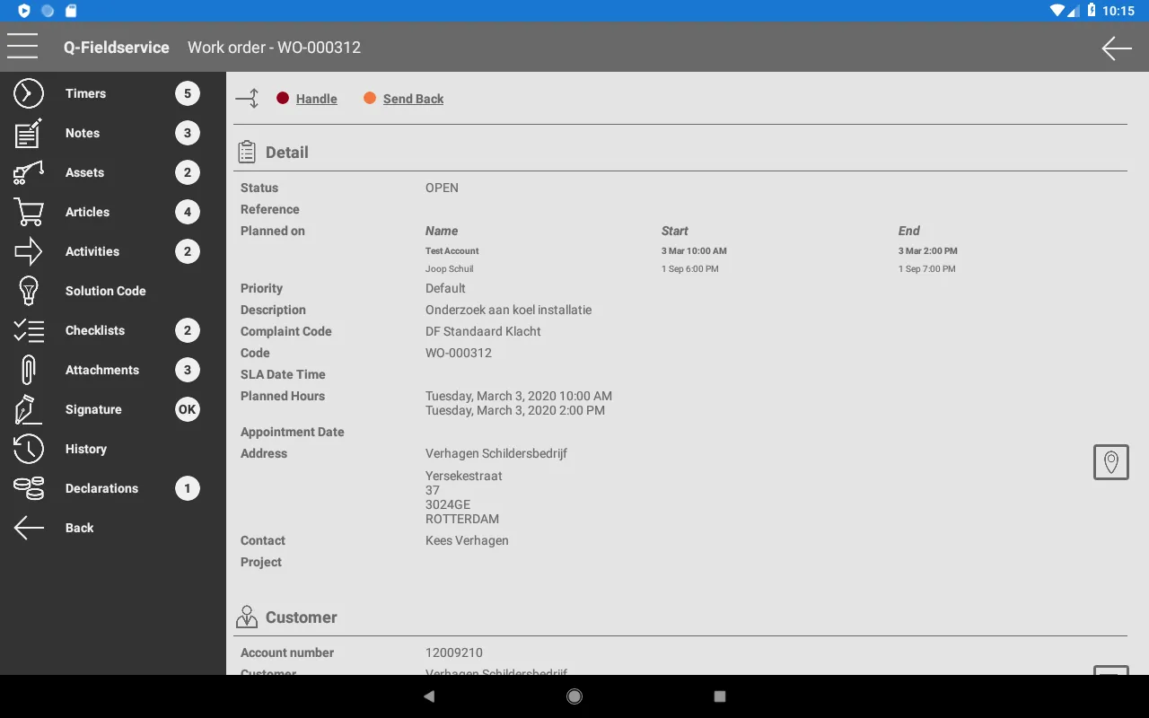The height and width of the screenshot is (718, 1149).
Task: Click the Notes notepad icon
Action: (29, 133)
